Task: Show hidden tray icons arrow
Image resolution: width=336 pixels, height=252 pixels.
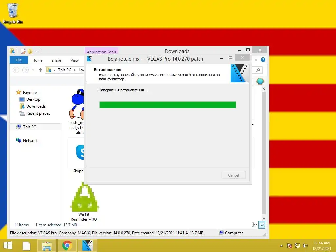Action: 281,246
